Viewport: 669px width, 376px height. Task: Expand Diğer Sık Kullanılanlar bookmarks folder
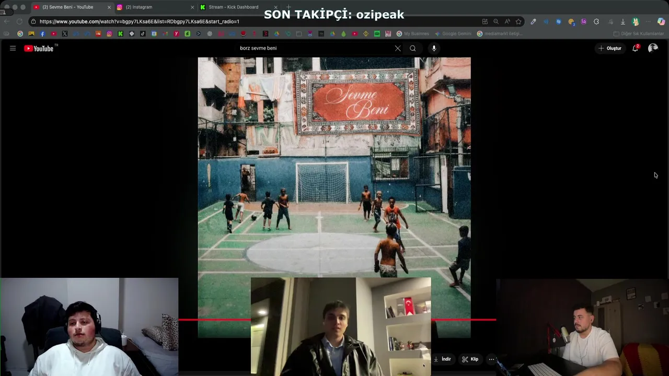[x=639, y=33]
